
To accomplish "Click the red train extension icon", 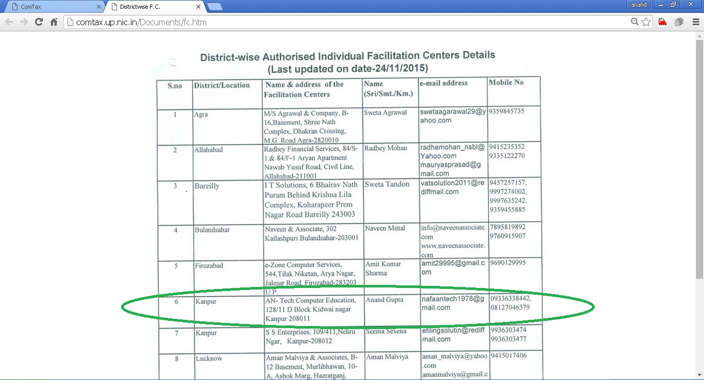I will 663,22.
